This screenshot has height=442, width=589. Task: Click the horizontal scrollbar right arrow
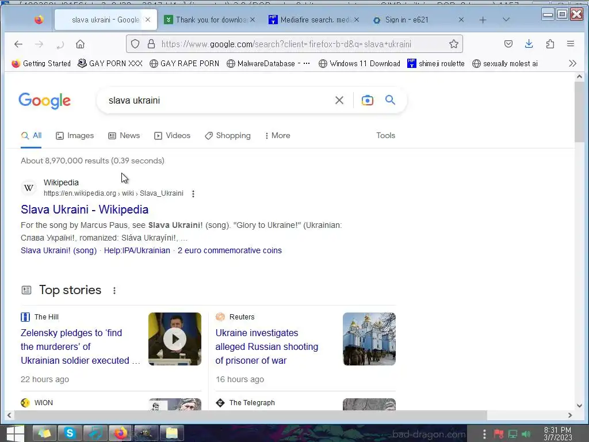[570, 416]
